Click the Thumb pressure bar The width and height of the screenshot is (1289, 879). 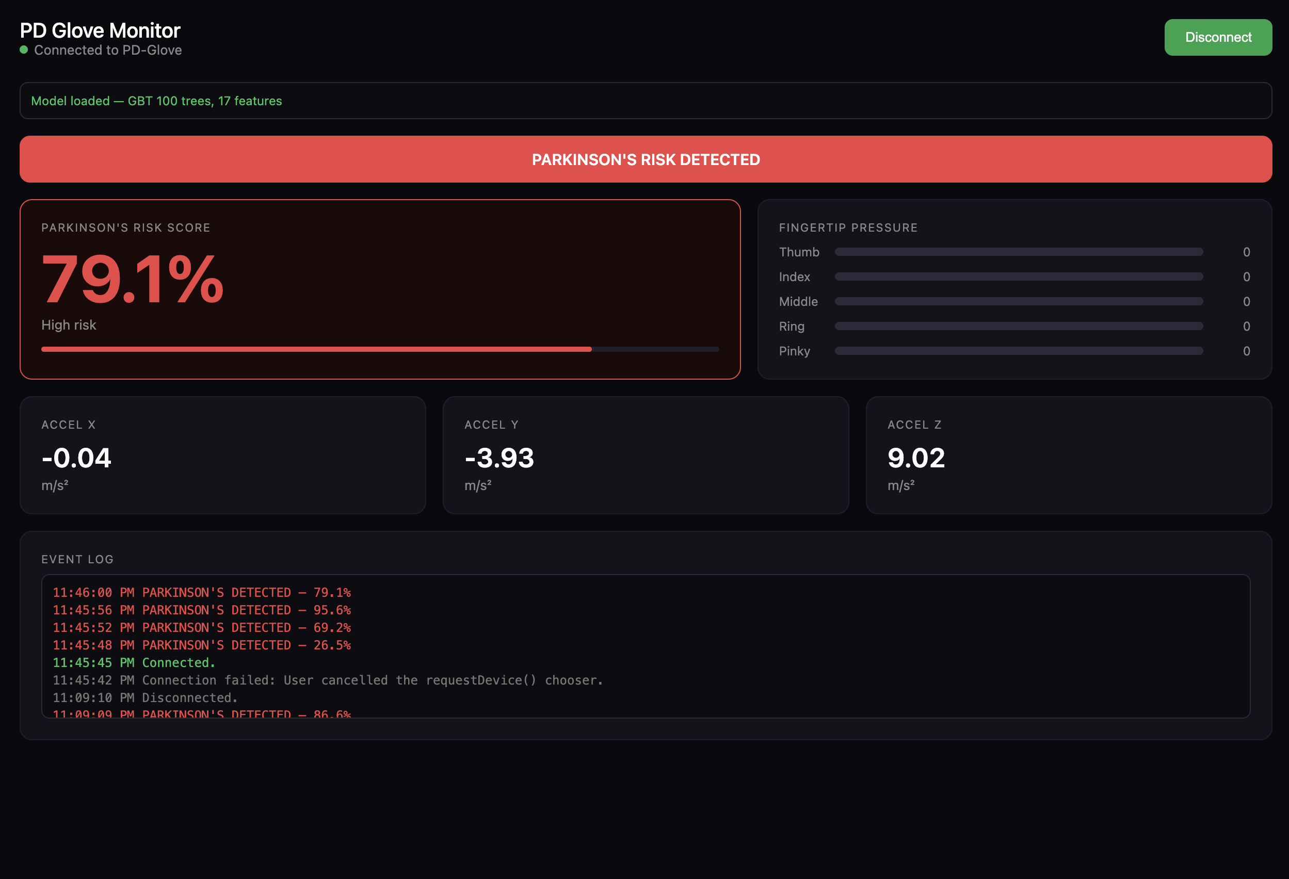(1018, 252)
